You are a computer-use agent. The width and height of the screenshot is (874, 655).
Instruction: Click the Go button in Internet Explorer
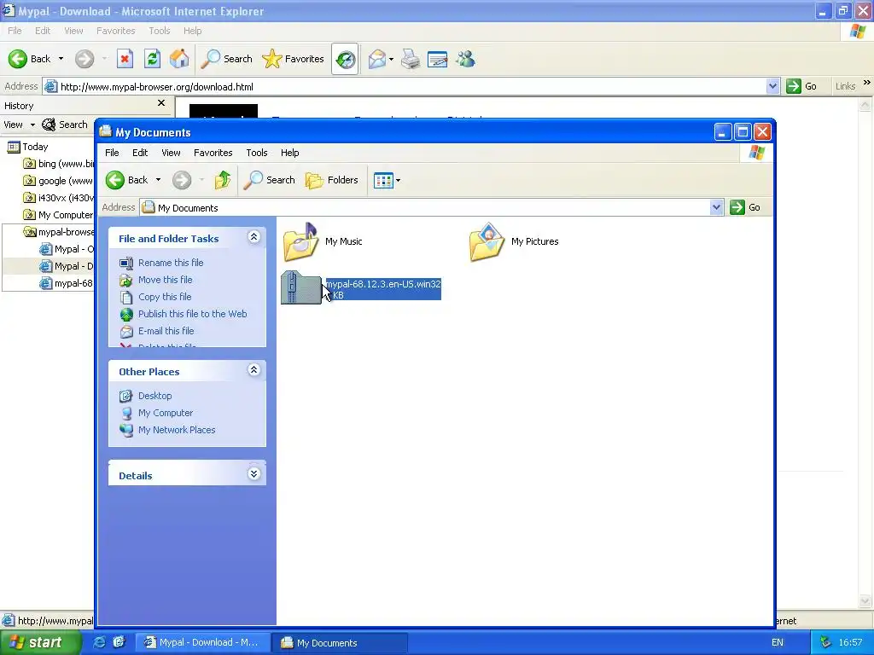coord(801,86)
